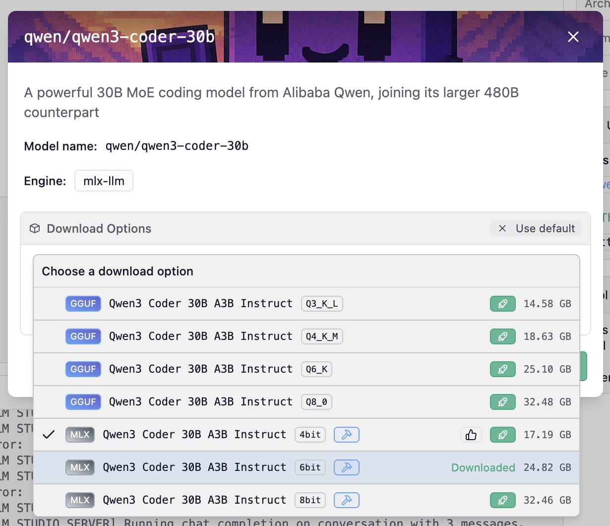This screenshot has height=526, width=610.
Task: Click the rocket icon on the Q3_K_L row
Action: [503, 303]
